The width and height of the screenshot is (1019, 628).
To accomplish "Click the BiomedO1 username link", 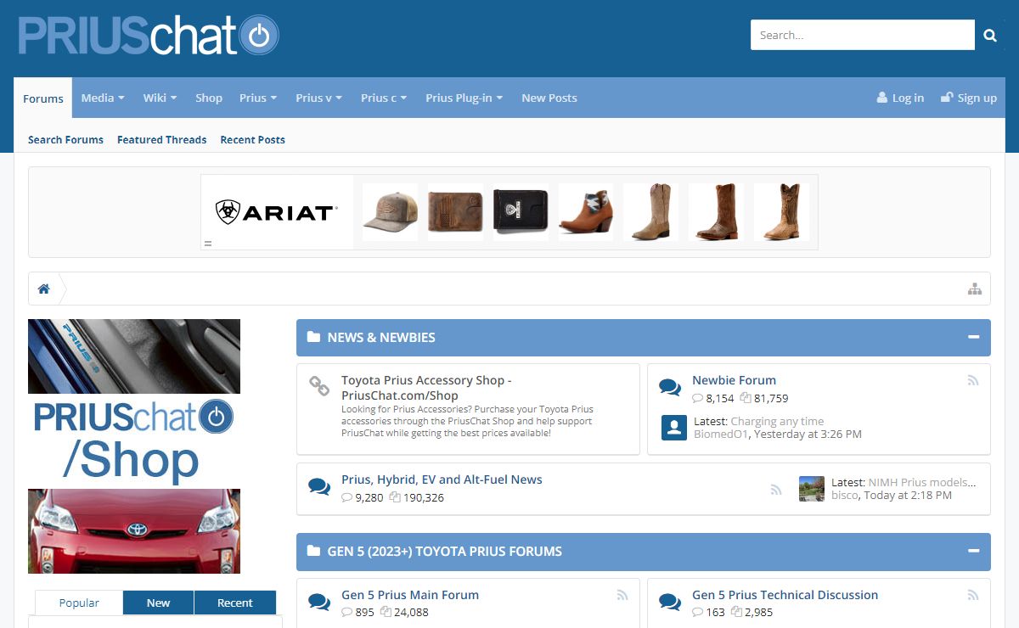I will pos(721,434).
